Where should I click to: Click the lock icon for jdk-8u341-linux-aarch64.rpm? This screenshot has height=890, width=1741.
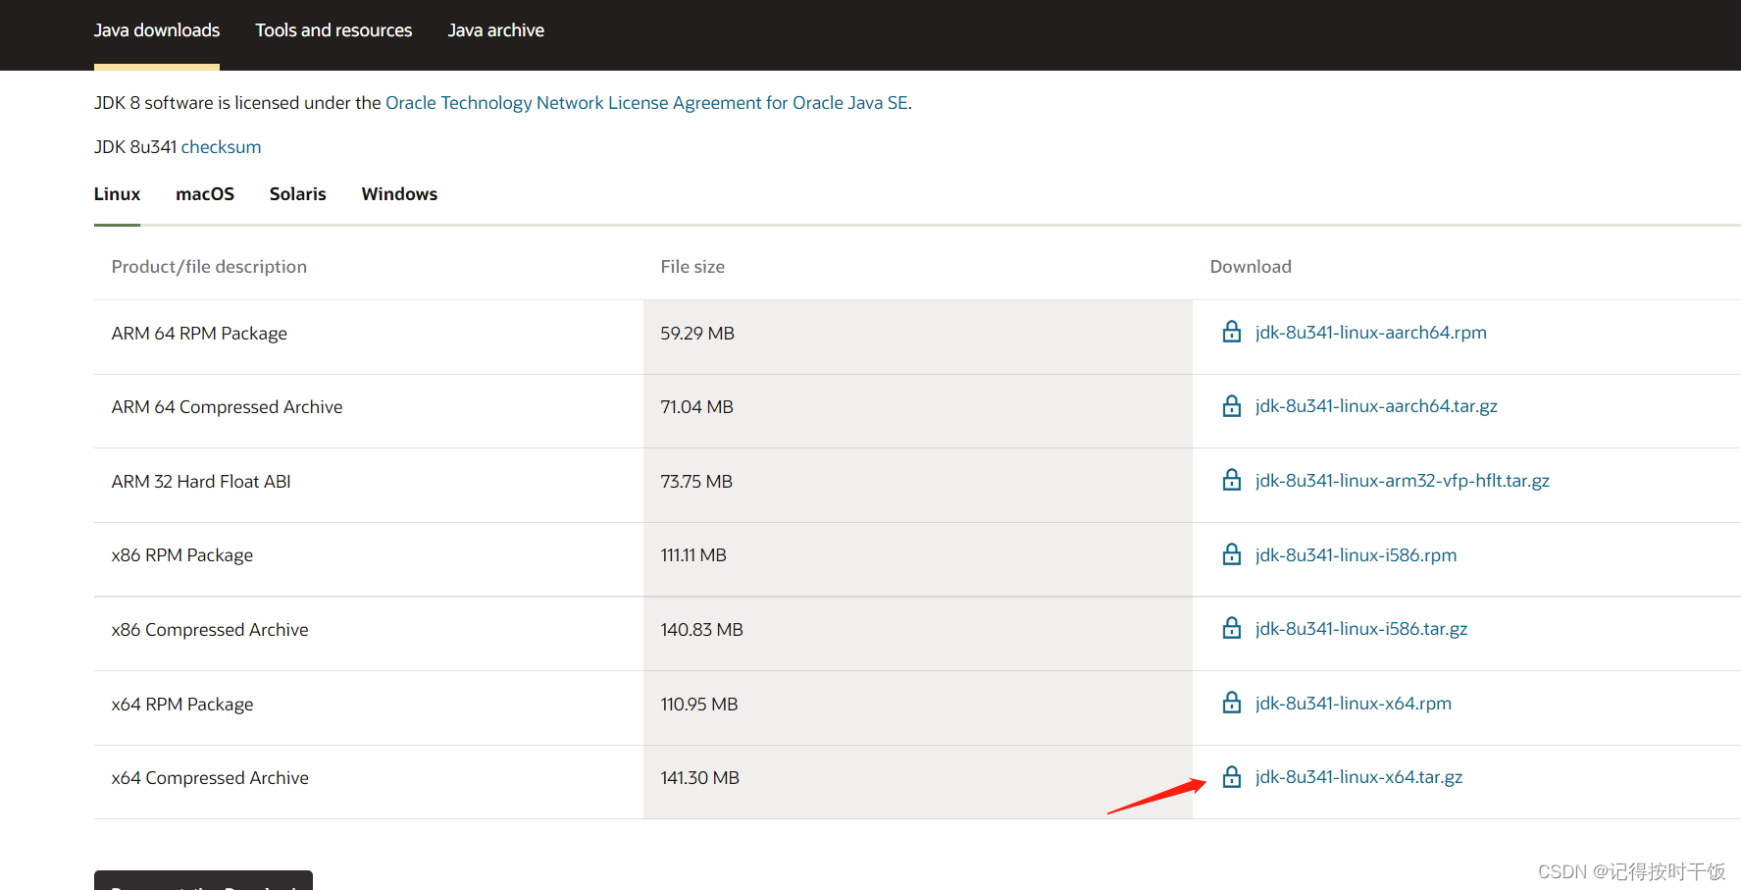pyautogui.click(x=1232, y=332)
